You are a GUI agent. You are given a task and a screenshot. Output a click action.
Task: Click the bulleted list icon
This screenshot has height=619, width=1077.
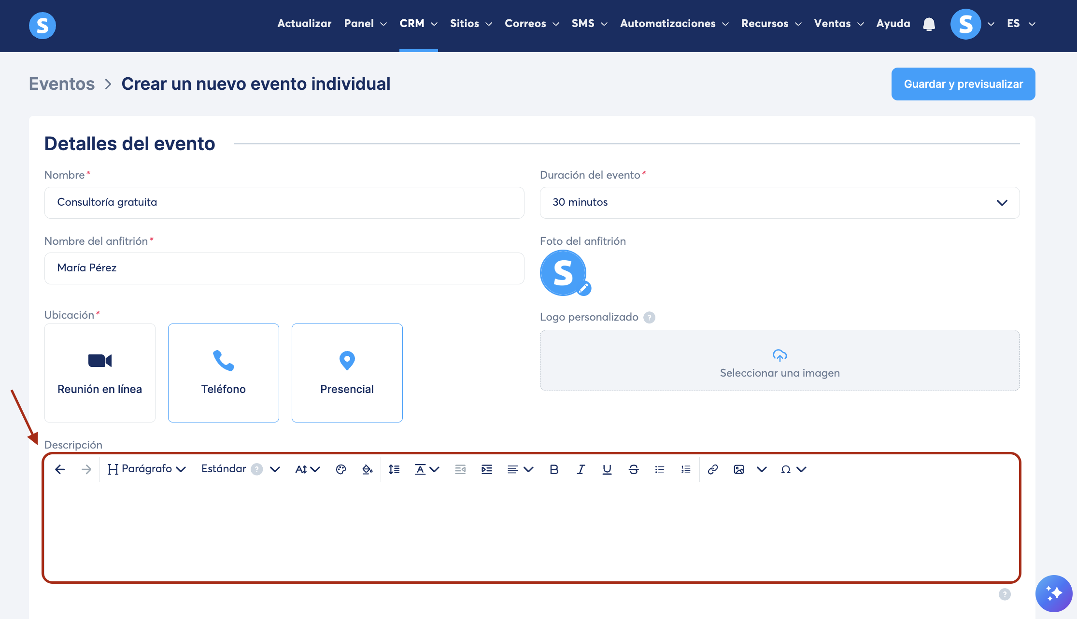[660, 469]
